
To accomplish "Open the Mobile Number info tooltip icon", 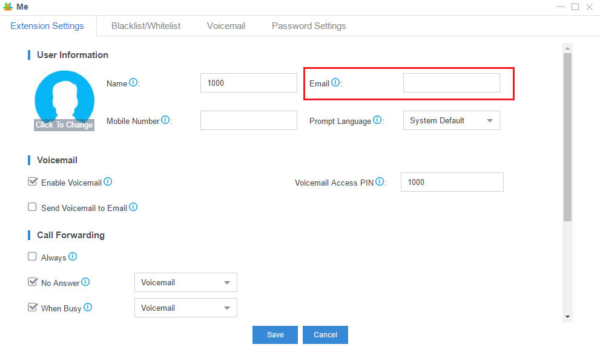I will pyautogui.click(x=165, y=120).
